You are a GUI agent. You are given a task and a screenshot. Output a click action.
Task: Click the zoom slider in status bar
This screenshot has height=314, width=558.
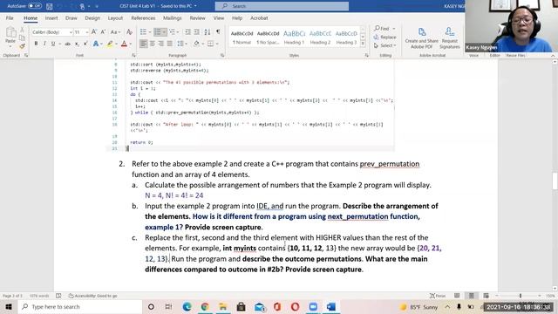520,296
